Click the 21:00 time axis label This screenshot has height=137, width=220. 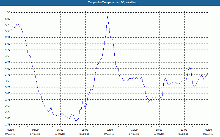[x=184, y=130]
